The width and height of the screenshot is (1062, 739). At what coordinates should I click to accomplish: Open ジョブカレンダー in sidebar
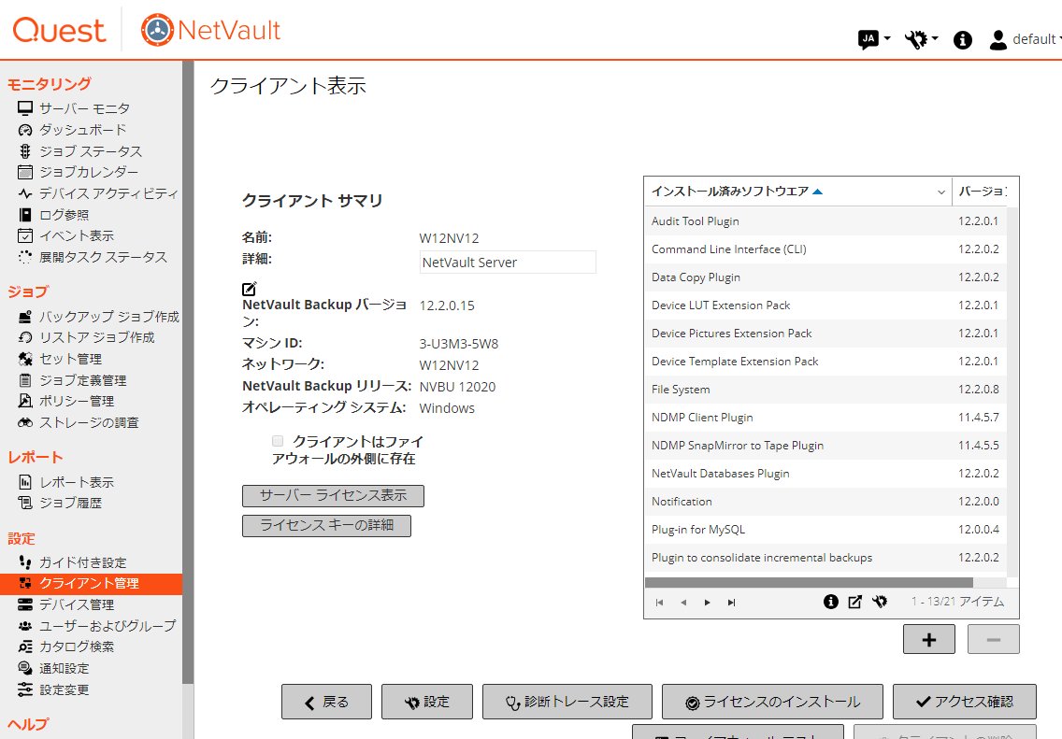88,172
